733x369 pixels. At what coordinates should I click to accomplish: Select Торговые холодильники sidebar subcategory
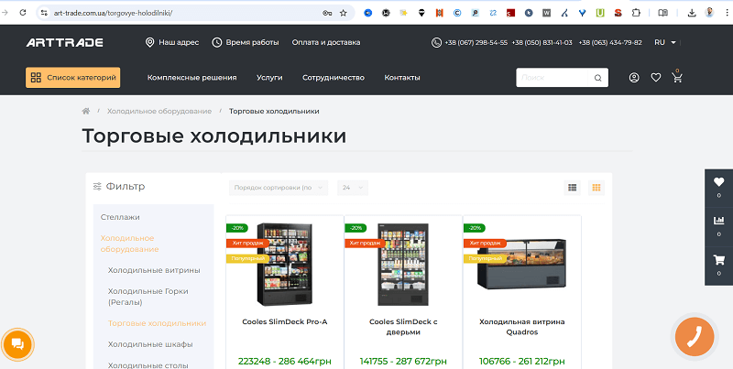point(157,323)
